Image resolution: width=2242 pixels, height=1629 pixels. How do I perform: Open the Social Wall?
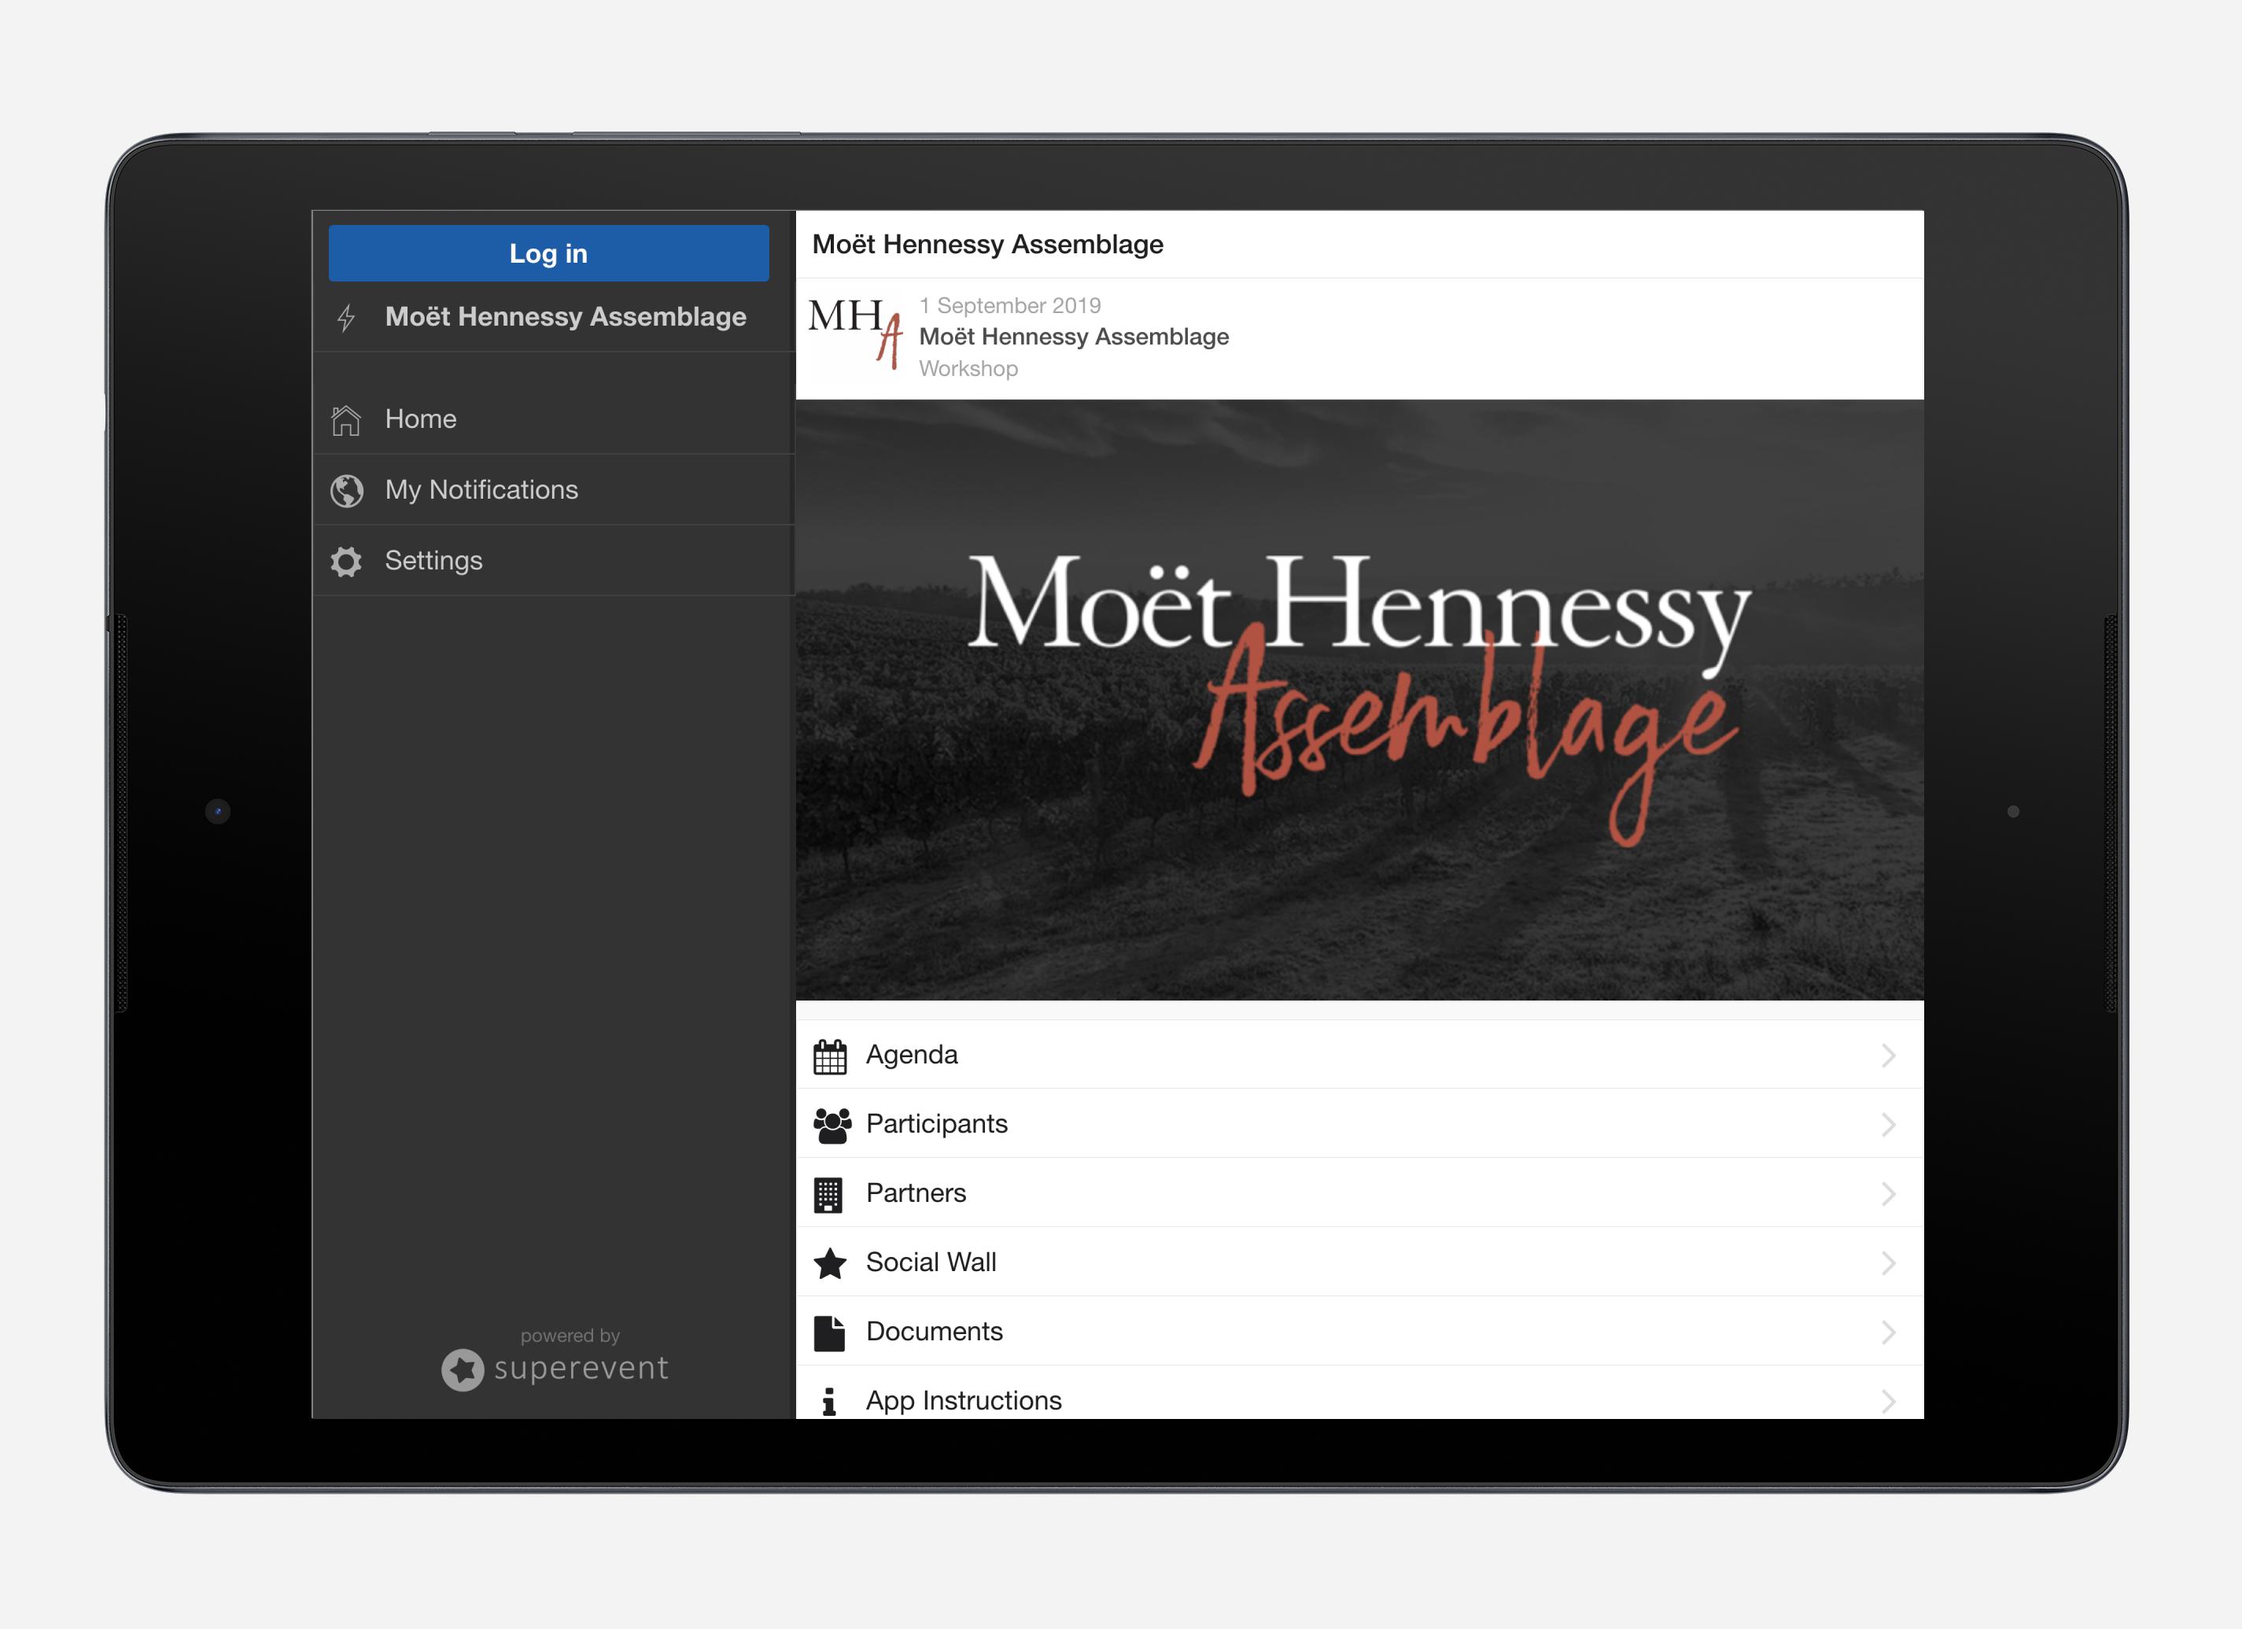click(1359, 1262)
